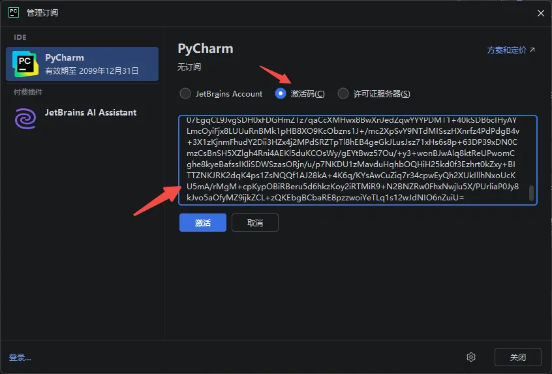552x374 pixels.
Task: Open the 方案和定价 link
Action: (511, 50)
